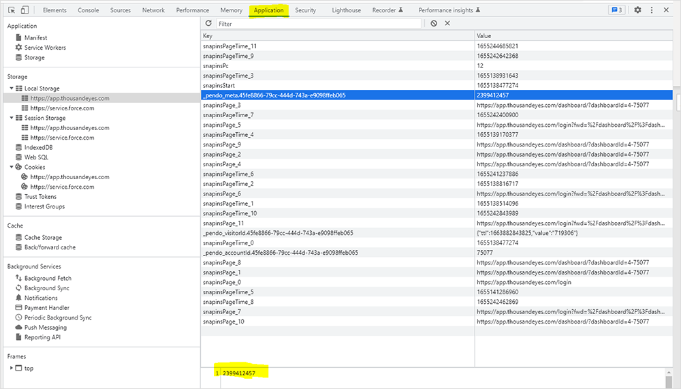Screen dimensions: 681x389
Task: Open the messages issues counter badge
Action: [616, 10]
